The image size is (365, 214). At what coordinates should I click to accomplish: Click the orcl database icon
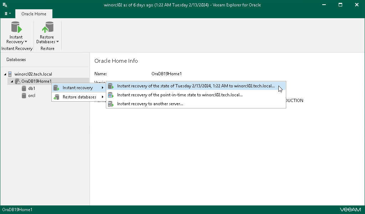[x=24, y=96]
